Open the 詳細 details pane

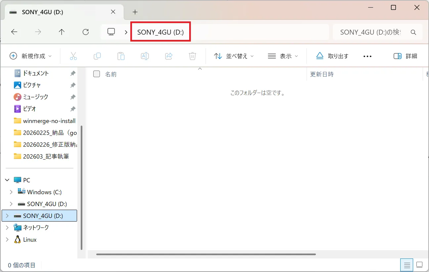pos(406,56)
